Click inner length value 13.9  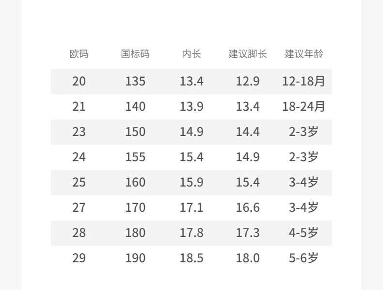coord(191,106)
